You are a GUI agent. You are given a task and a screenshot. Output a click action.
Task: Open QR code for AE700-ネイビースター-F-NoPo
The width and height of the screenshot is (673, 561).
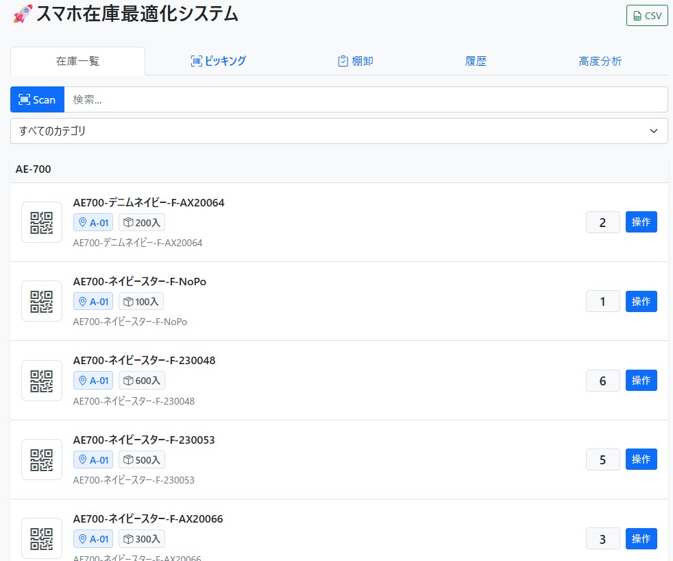(x=42, y=301)
